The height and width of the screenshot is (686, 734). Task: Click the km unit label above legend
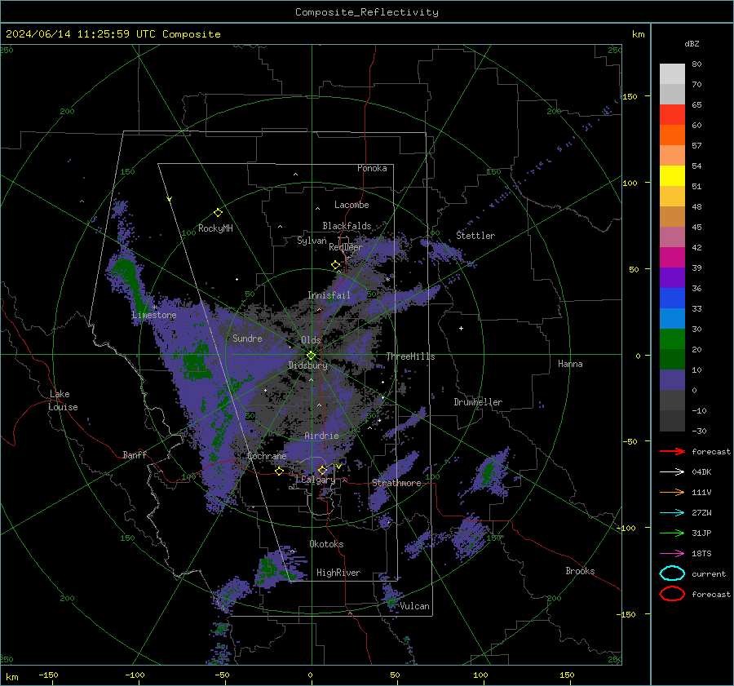coord(638,34)
